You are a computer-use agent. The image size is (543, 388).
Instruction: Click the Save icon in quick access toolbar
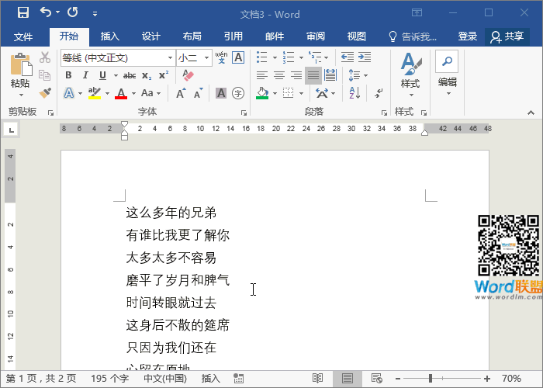pyautogui.click(x=23, y=13)
